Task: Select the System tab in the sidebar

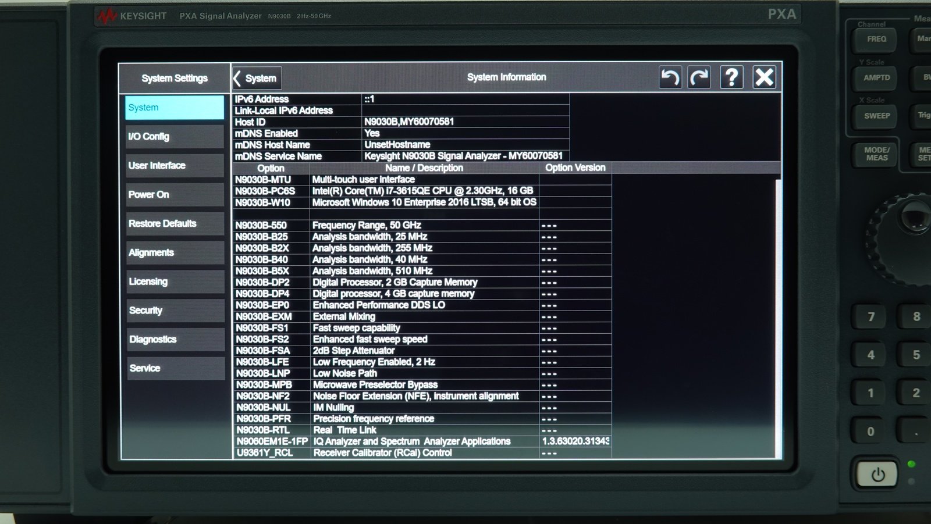Action: coord(175,108)
